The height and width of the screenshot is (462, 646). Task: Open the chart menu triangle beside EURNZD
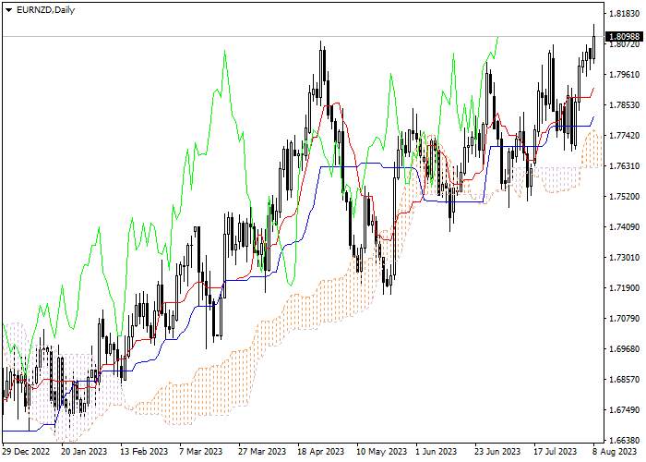pyautogui.click(x=9, y=10)
